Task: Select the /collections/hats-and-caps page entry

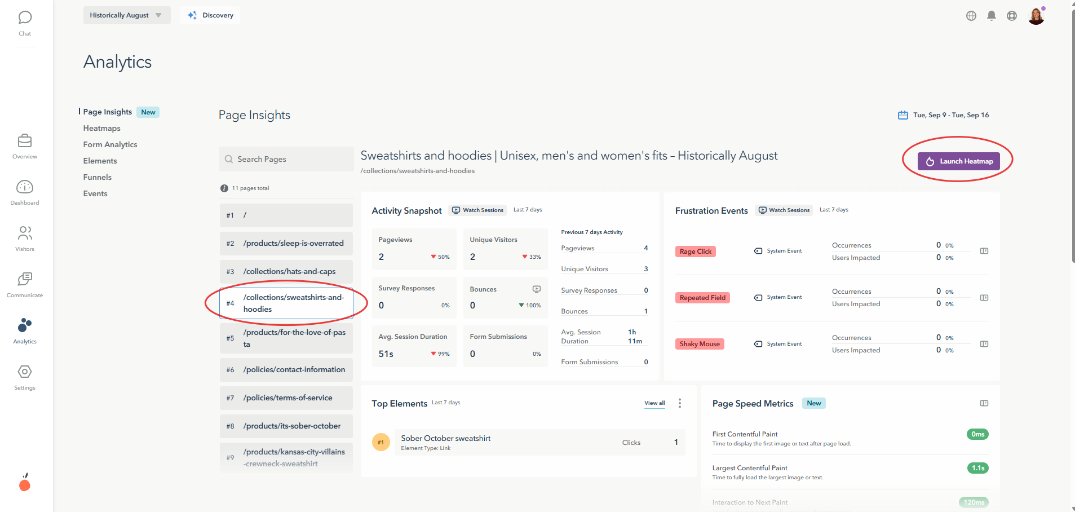Action: click(286, 272)
